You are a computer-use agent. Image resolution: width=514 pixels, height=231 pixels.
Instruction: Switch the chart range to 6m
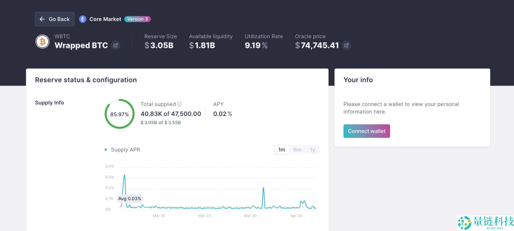297,150
